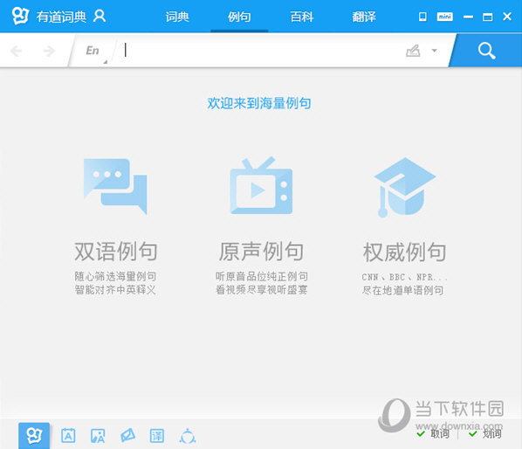Switch to the 词典 tab
The image size is (522, 449).
click(x=177, y=17)
